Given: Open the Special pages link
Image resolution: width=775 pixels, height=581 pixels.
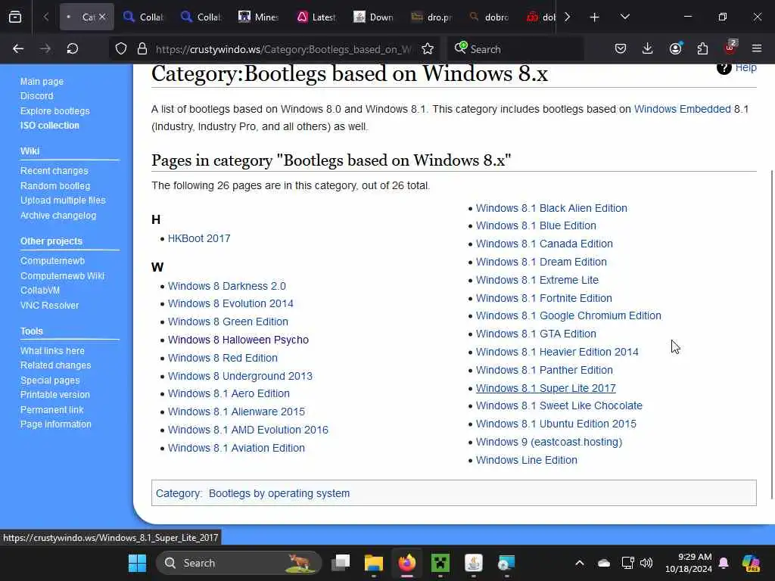Looking at the screenshot, I should (x=50, y=381).
